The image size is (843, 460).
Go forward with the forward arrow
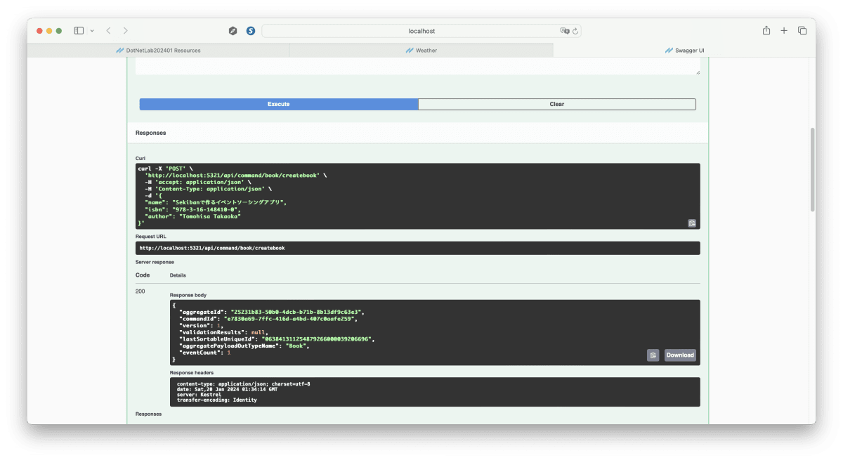pyautogui.click(x=126, y=31)
